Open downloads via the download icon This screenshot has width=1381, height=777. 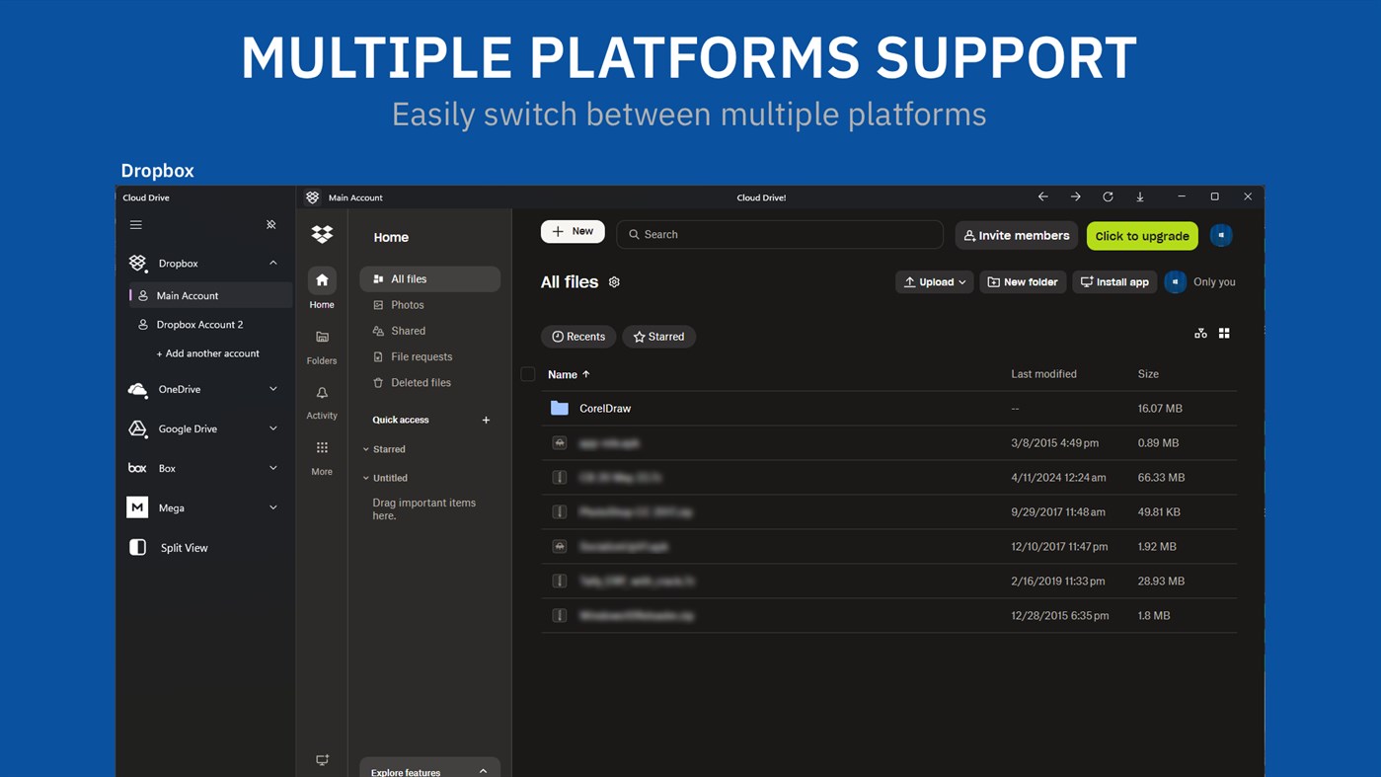coord(1140,196)
